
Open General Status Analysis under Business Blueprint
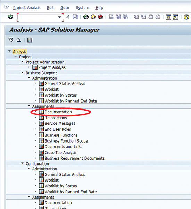pyautogui.click(x=65, y=83)
